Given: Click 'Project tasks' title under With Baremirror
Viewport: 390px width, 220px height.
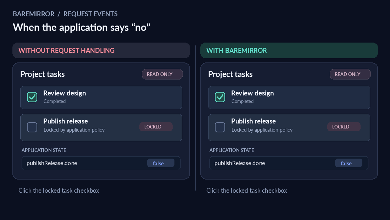Looking at the screenshot, I should 230,74.
